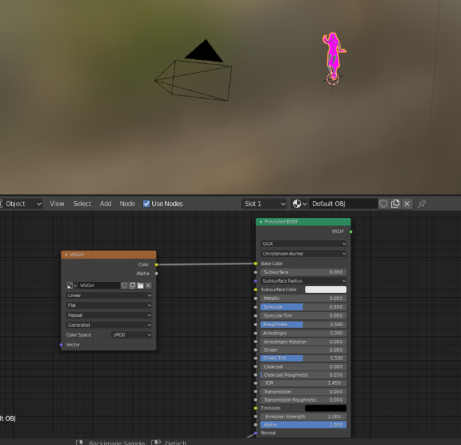The image size is (461, 445).
Task: Click the black Emission color swatch
Action: (326, 408)
